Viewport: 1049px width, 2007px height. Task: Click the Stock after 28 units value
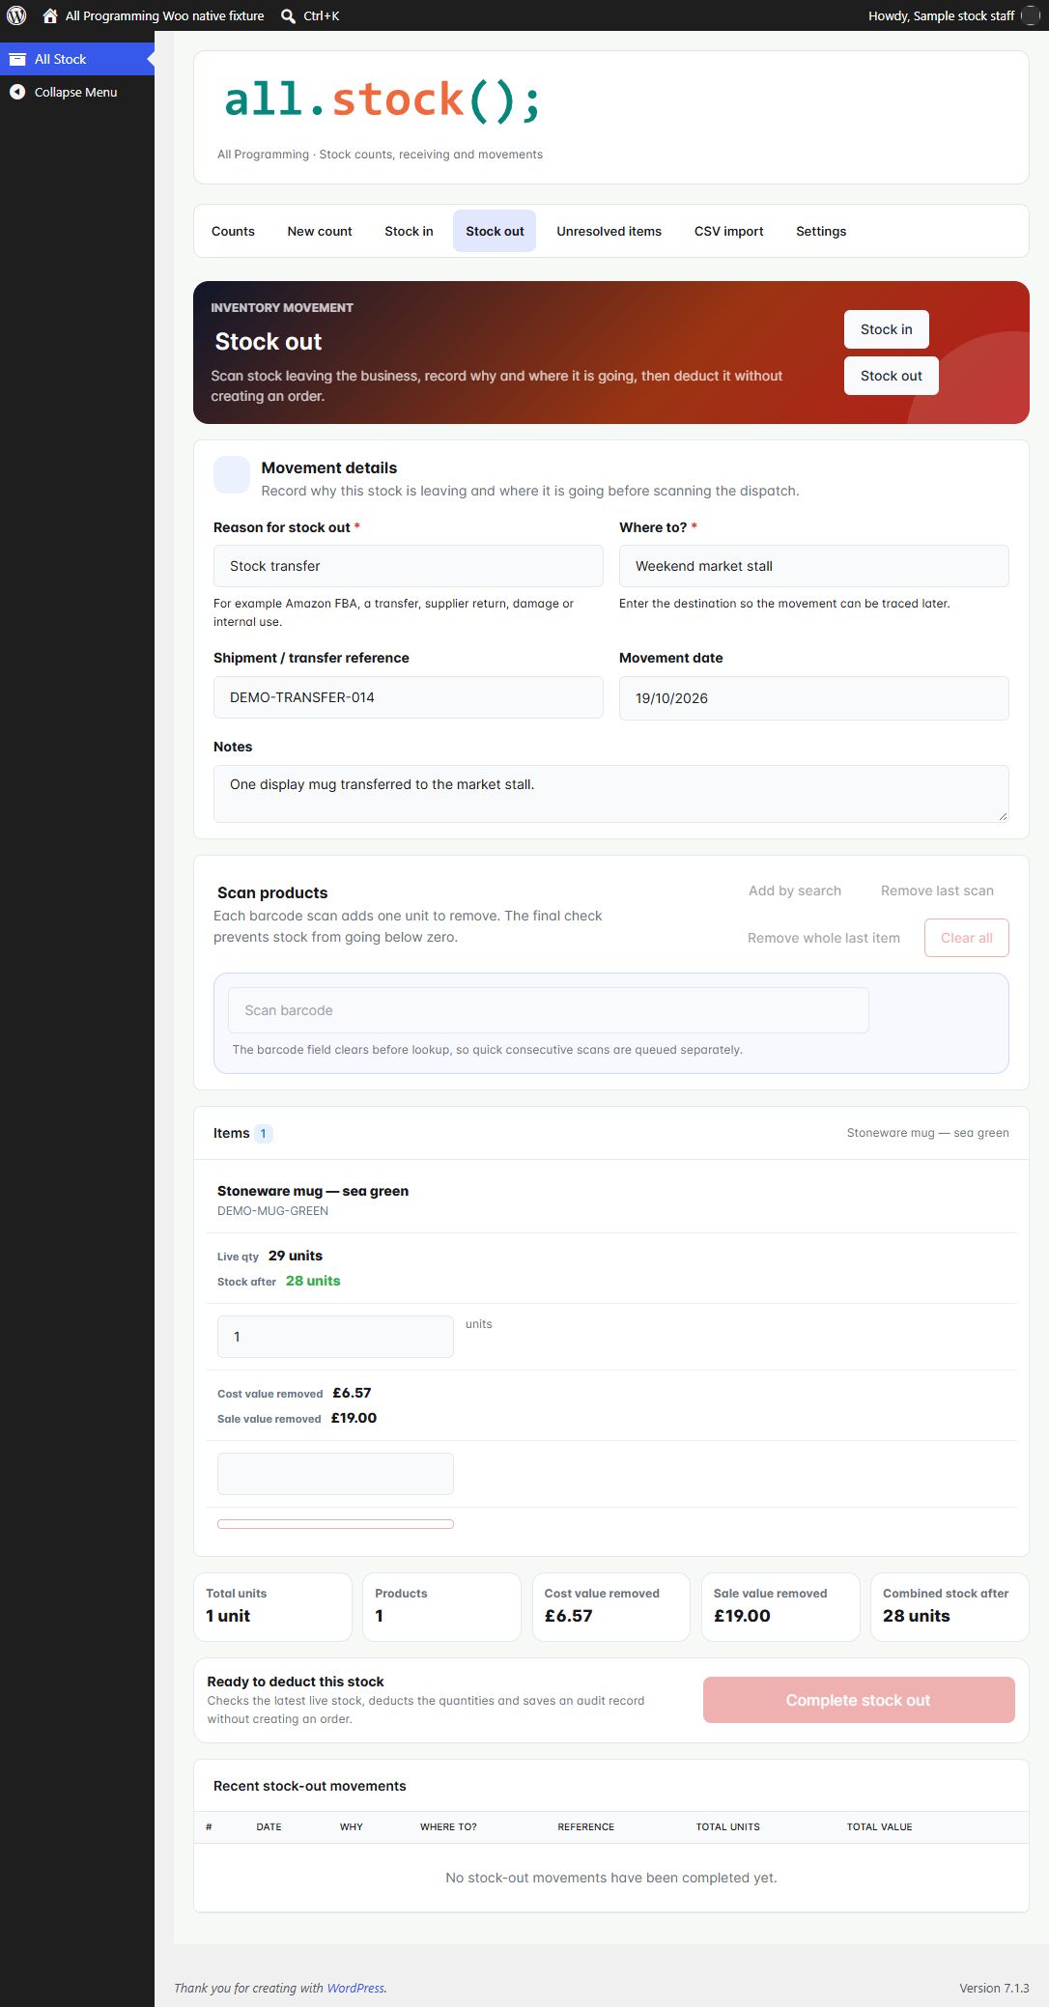[313, 1281]
